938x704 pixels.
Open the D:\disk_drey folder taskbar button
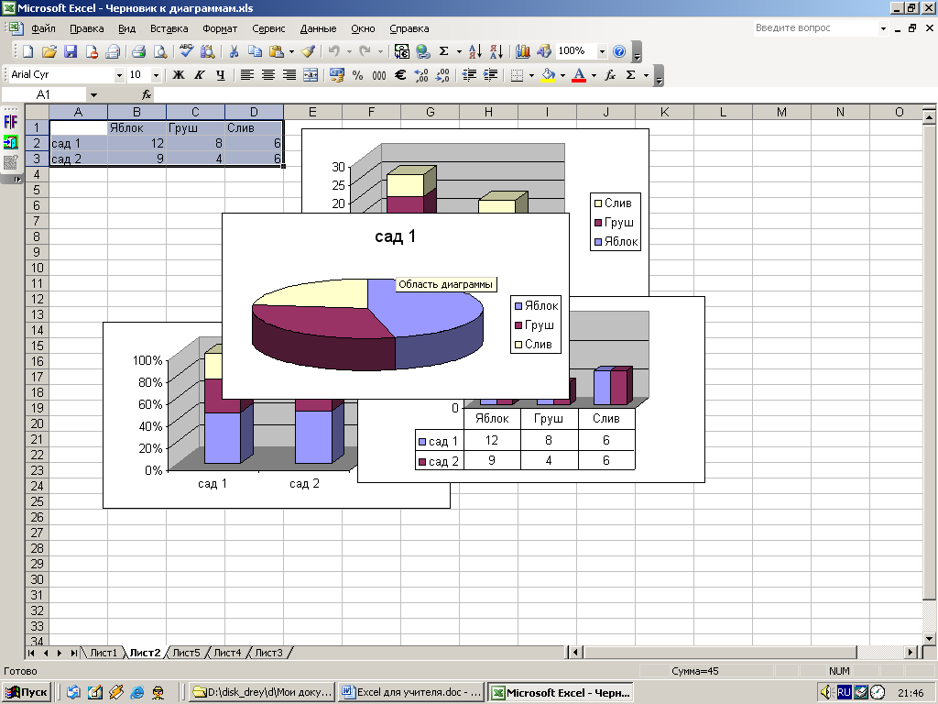point(262,693)
